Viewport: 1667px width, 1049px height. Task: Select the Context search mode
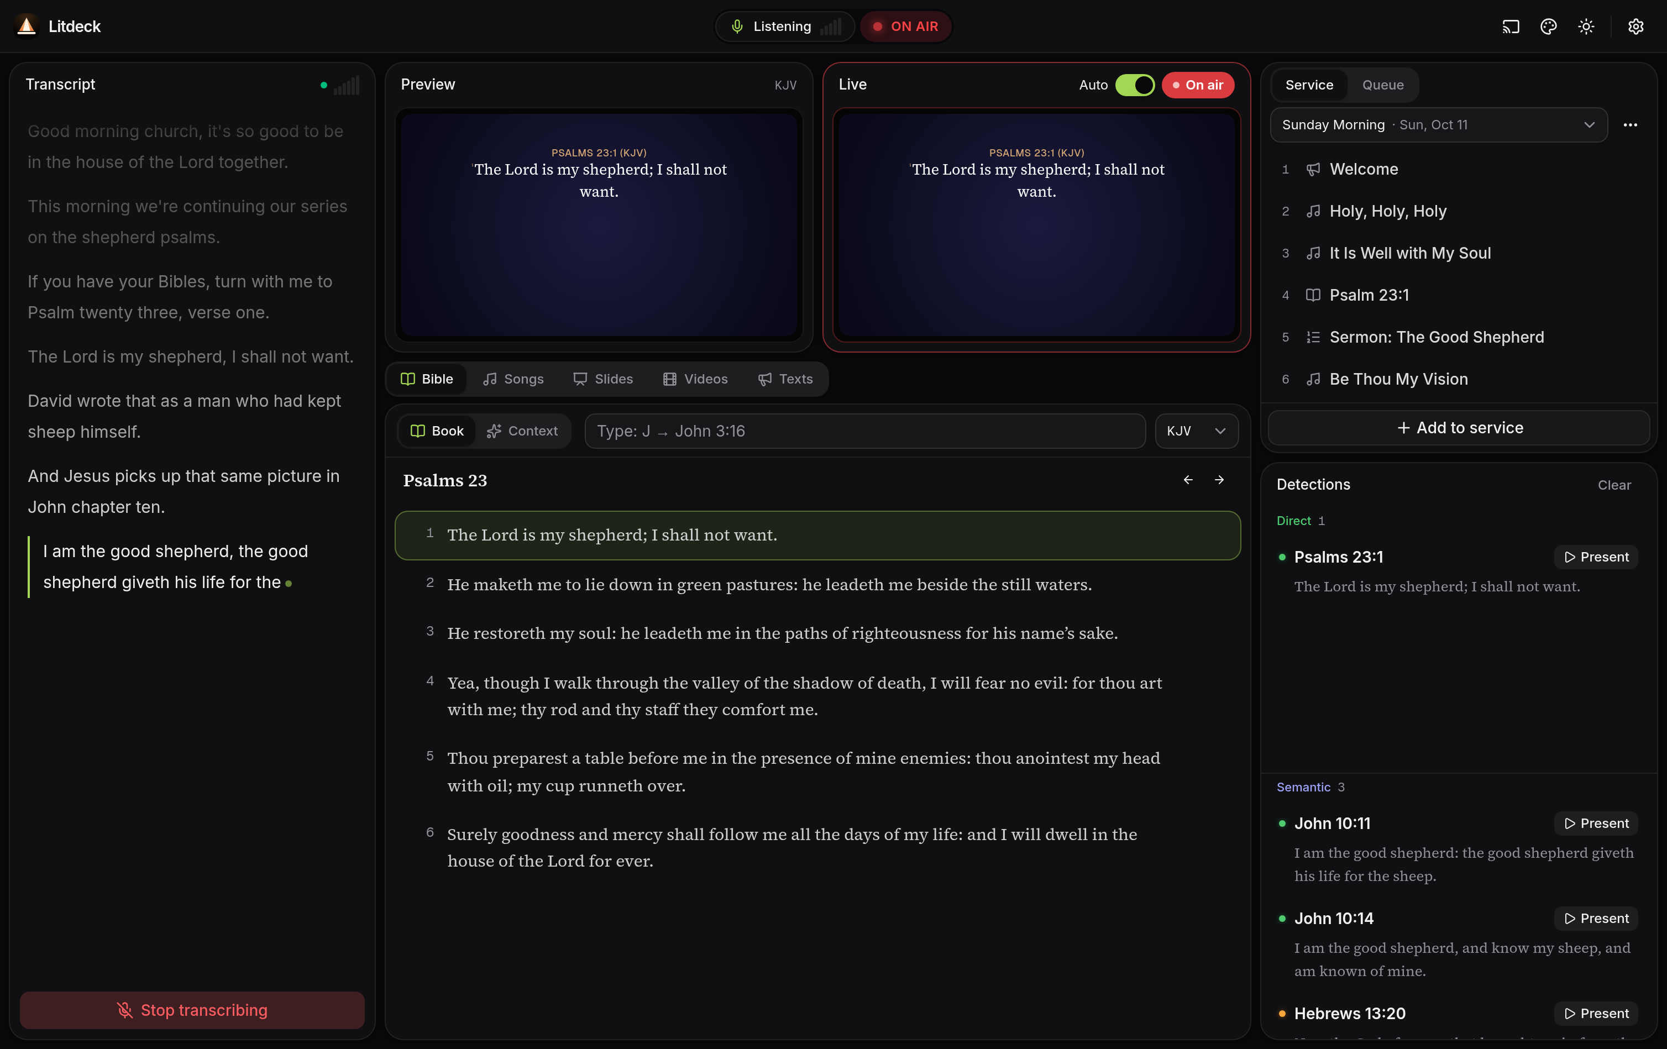pyautogui.click(x=523, y=431)
